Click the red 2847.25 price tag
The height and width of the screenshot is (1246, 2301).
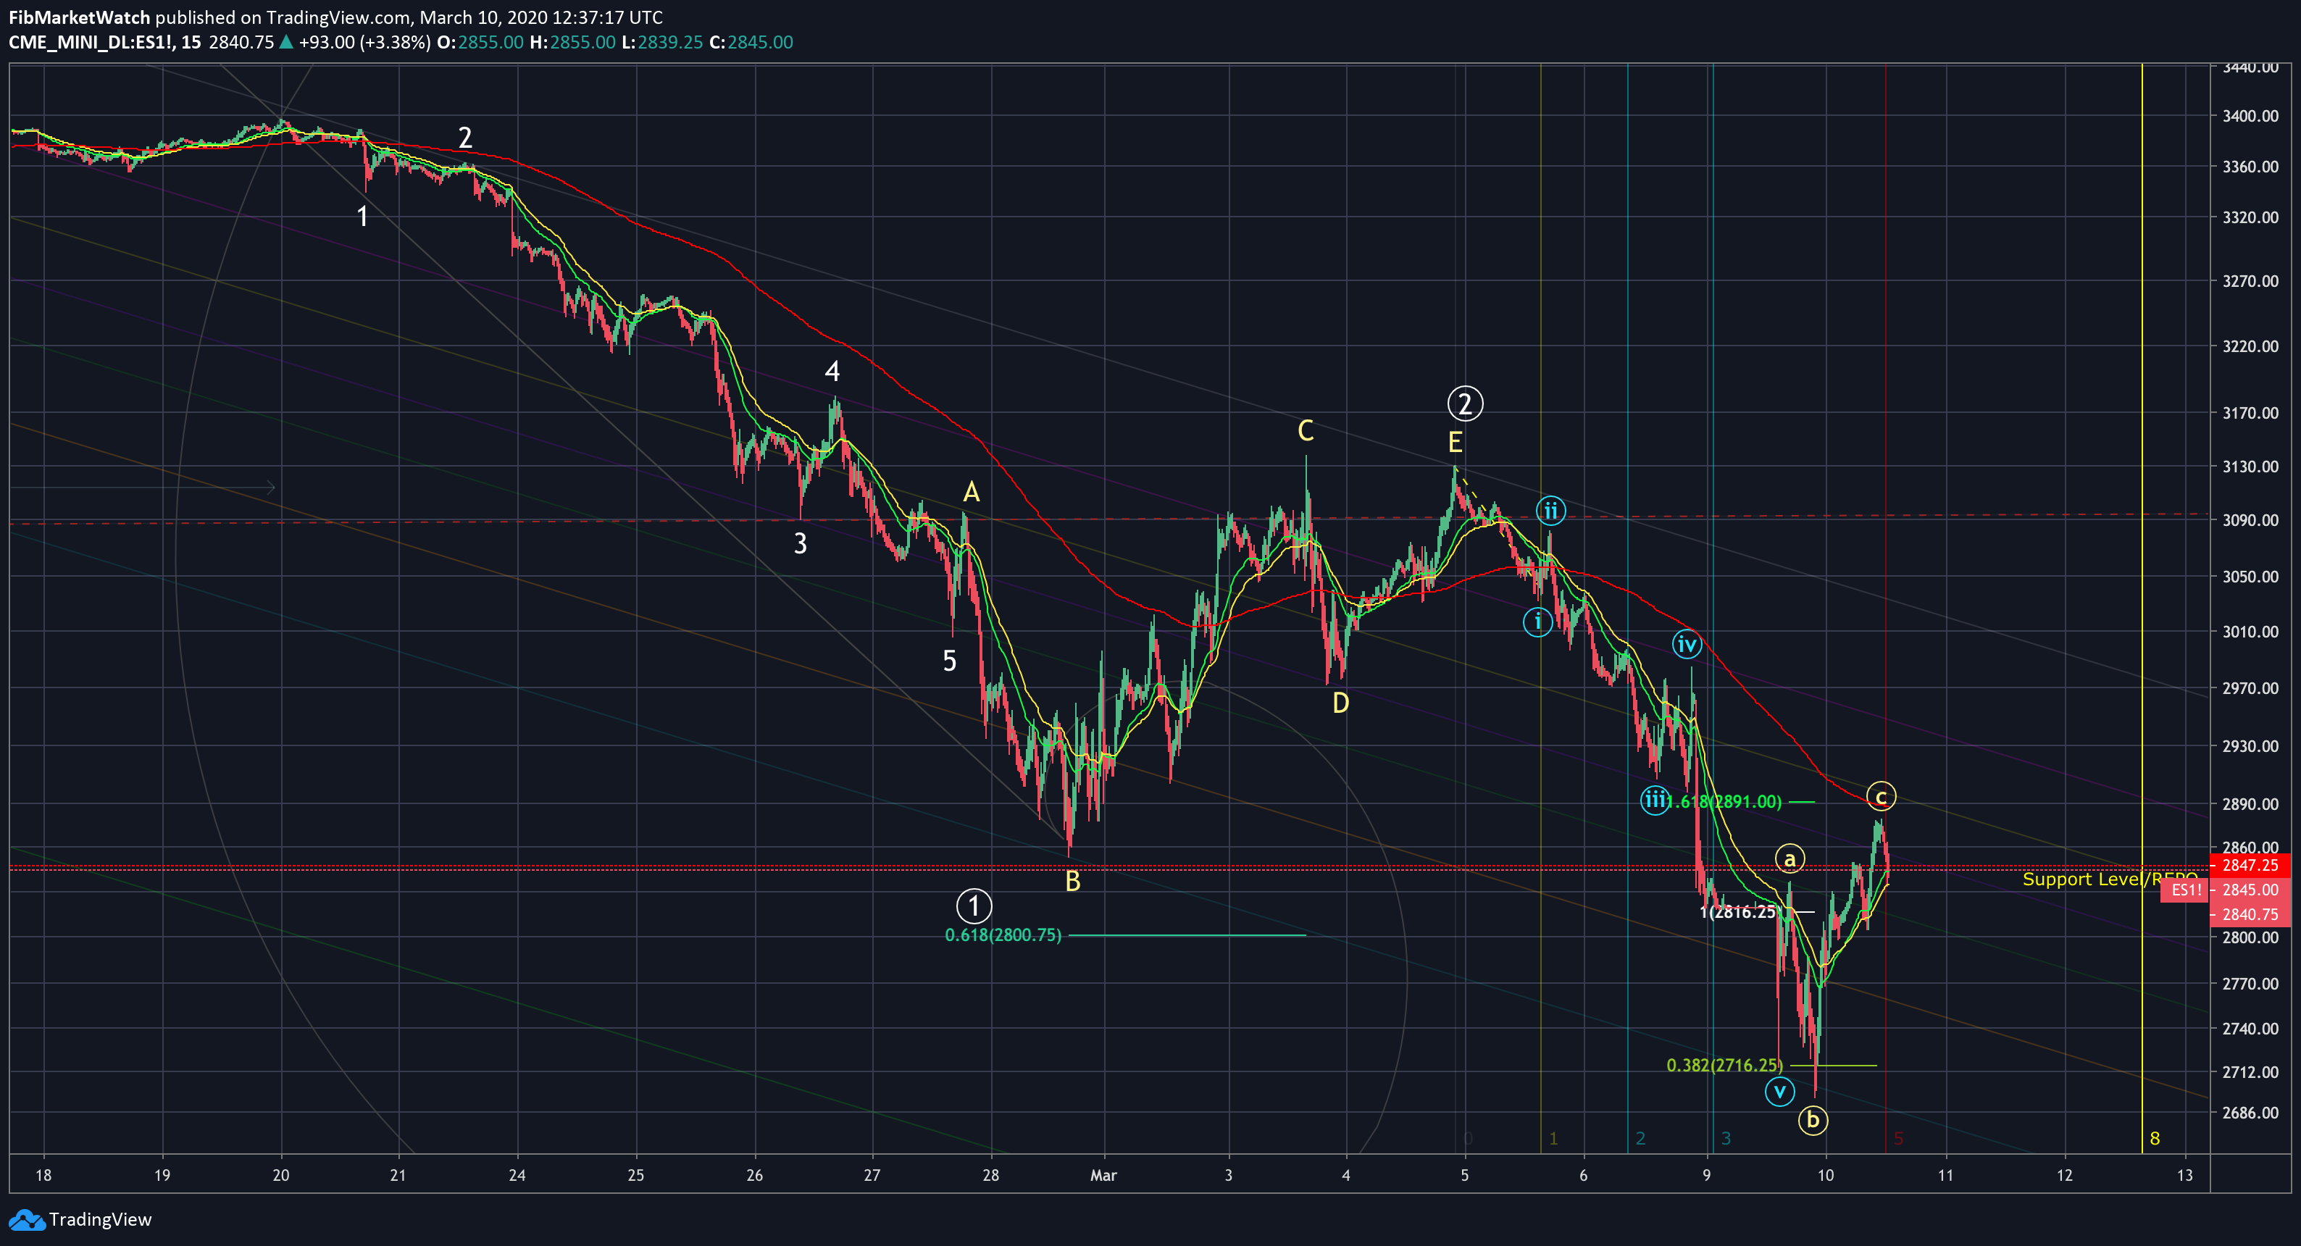pos(2249,865)
